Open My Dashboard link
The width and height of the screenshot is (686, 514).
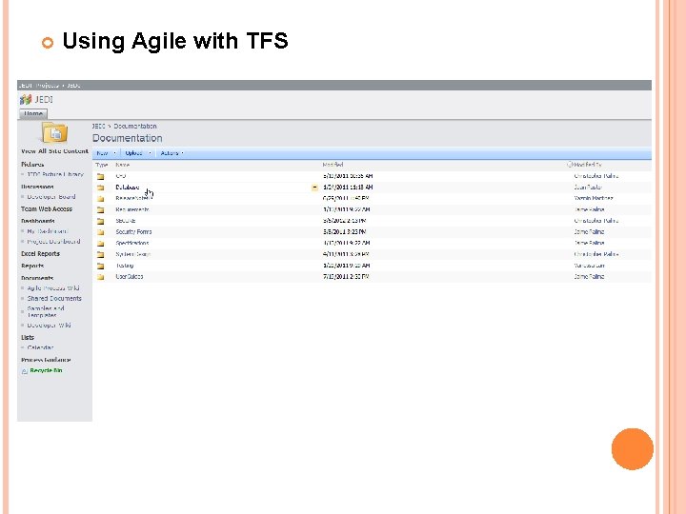pos(48,231)
